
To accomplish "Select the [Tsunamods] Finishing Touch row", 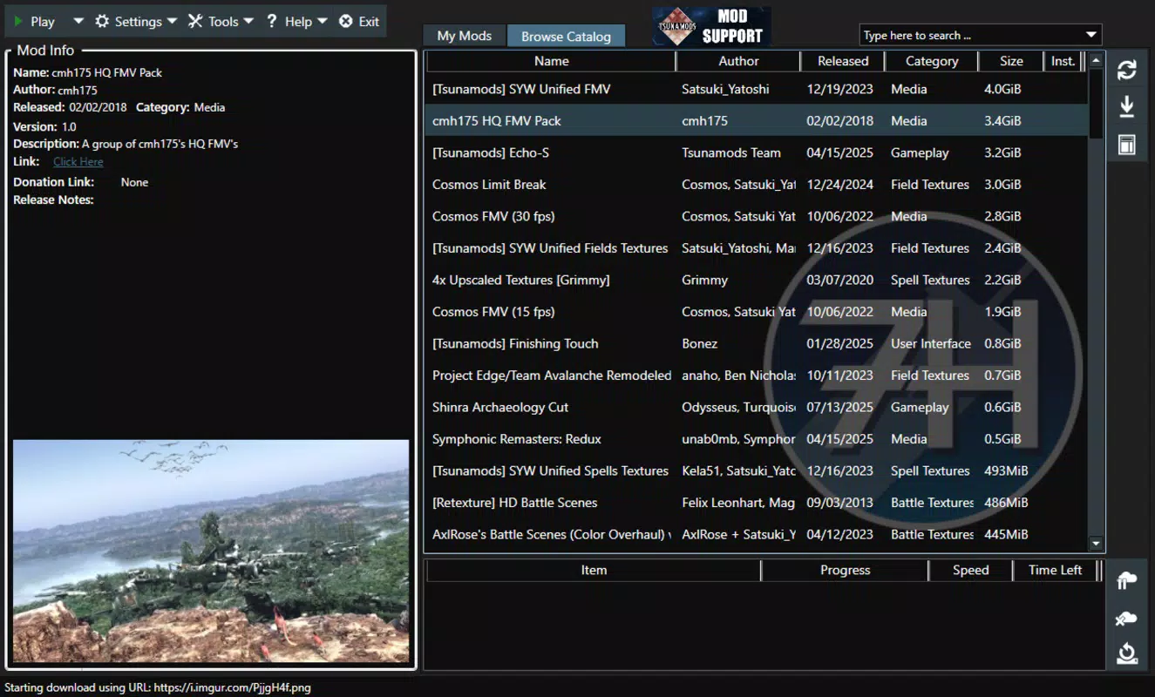I will tap(757, 343).
